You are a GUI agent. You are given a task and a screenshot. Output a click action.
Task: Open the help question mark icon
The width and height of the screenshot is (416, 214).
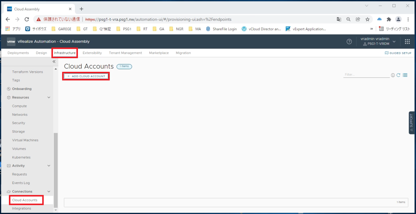[x=349, y=42]
